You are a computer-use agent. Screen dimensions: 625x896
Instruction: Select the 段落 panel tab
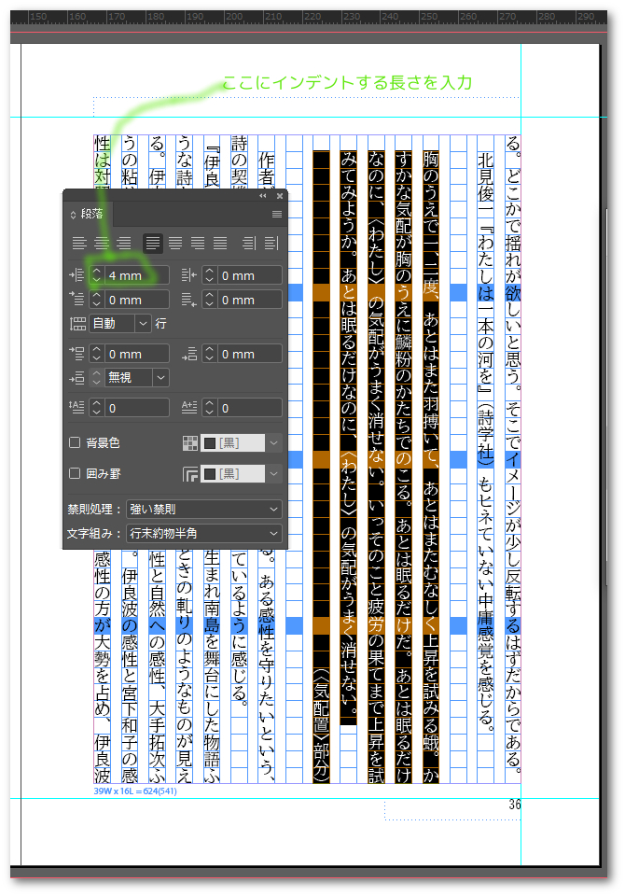(92, 214)
